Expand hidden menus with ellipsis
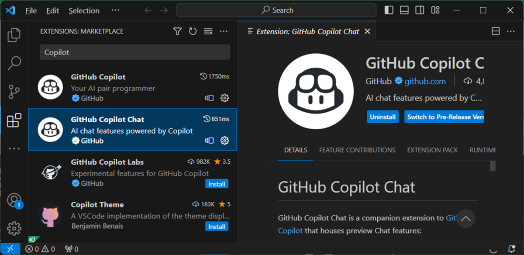This screenshot has width=524, height=255. [x=115, y=10]
